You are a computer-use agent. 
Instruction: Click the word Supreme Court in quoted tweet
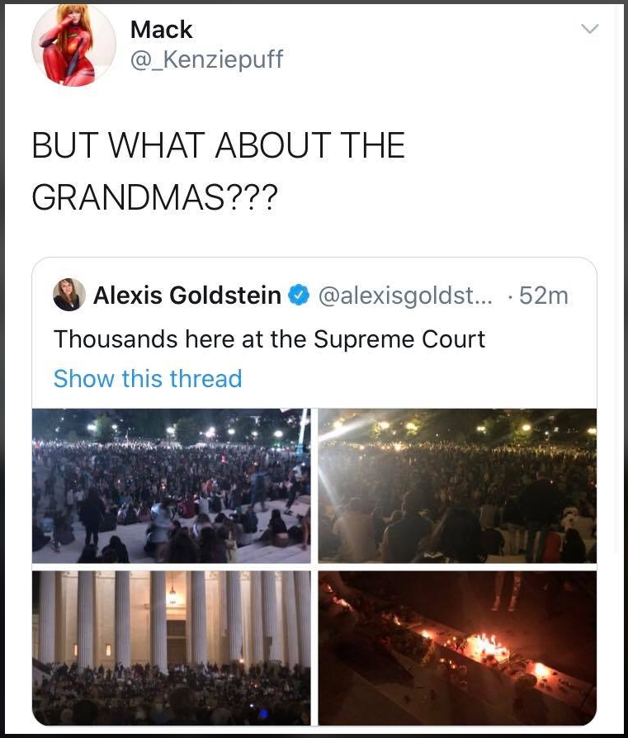[x=399, y=339]
